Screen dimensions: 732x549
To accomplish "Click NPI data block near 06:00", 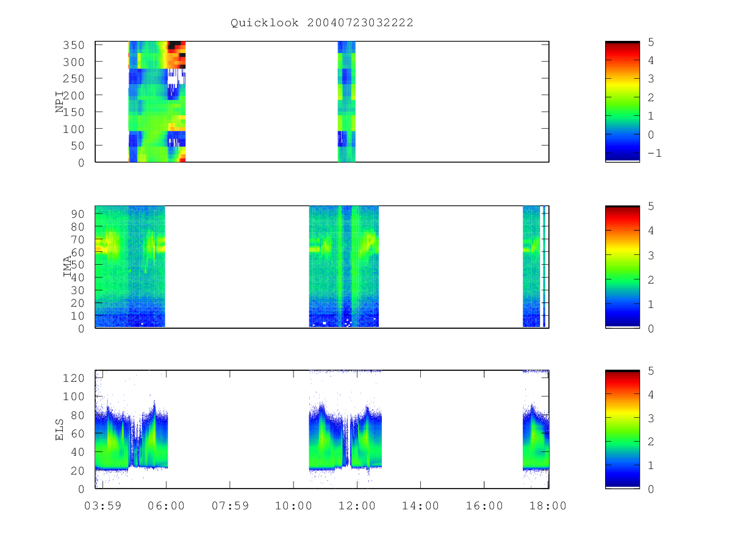I will (157, 101).
